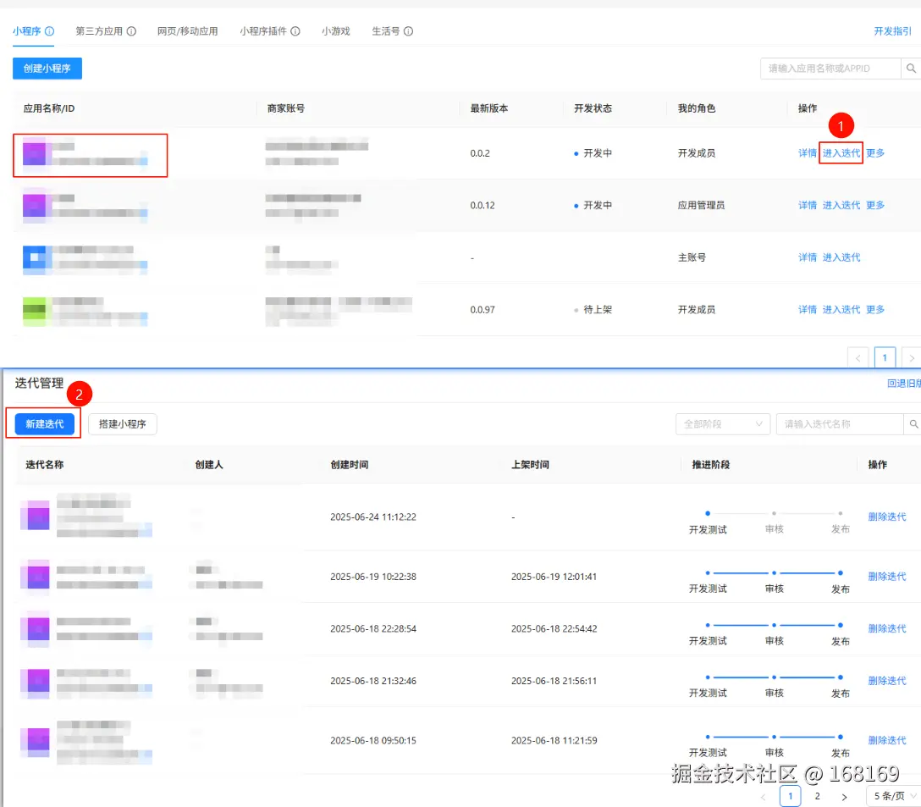Open 更多 menu for version 0.0.97 app
Image resolution: width=921 pixels, height=807 pixels.
pos(875,309)
